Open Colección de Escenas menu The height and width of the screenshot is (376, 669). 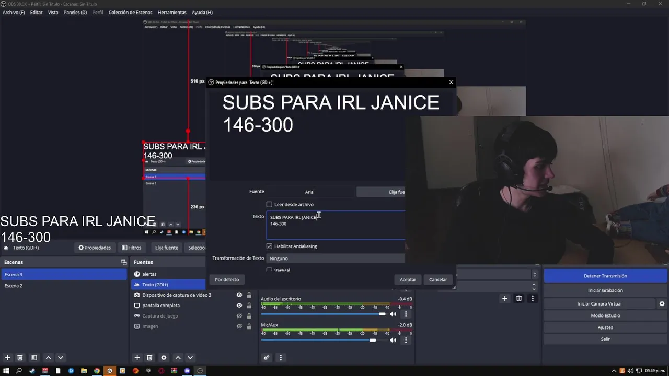coord(131,12)
